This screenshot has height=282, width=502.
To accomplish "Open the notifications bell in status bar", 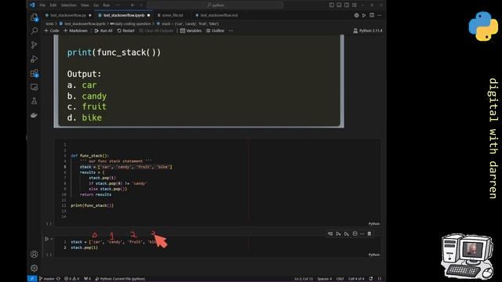I will [380, 279].
